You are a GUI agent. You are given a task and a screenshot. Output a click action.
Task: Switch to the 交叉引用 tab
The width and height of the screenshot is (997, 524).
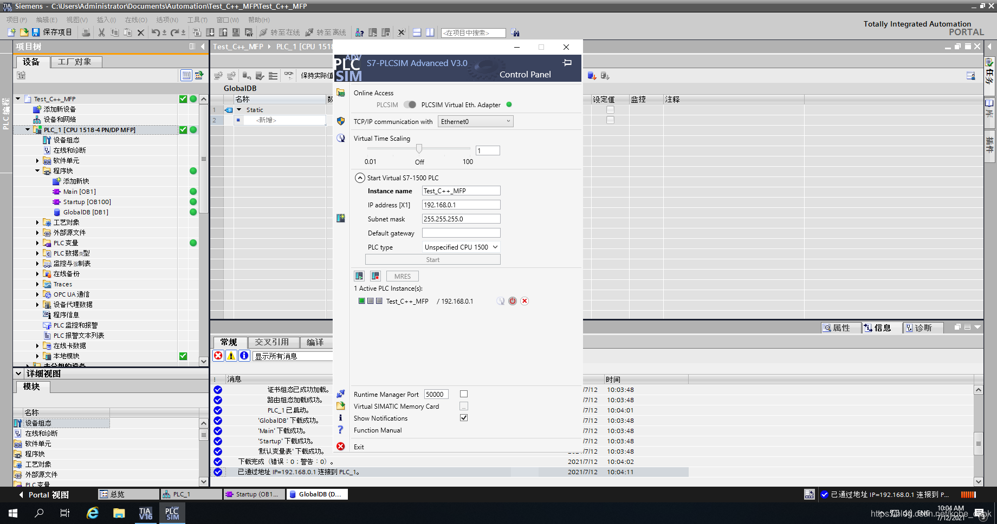pos(272,342)
